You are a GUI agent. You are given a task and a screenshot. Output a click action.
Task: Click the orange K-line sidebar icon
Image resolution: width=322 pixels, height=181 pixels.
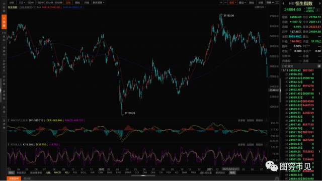(x=4, y=22)
